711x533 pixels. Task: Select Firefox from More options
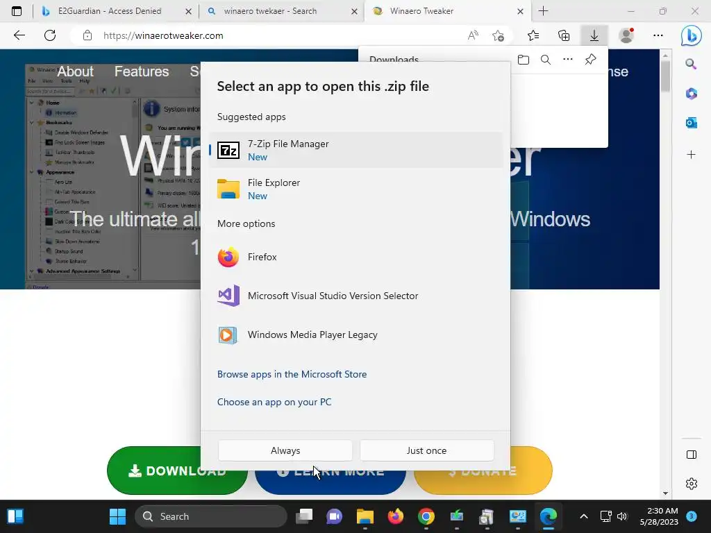[x=356, y=257]
